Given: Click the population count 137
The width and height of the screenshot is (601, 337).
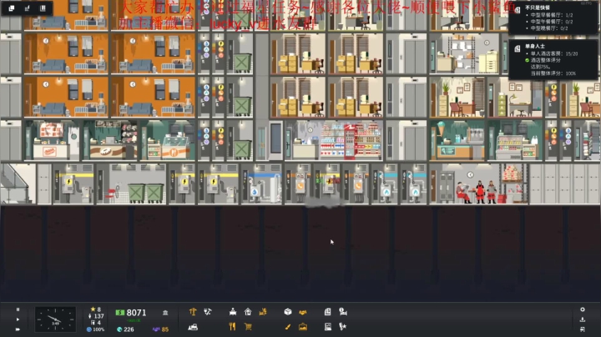Looking at the screenshot, I should 96,316.
